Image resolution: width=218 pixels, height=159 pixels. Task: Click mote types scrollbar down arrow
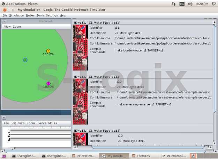pyautogui.click(x=215, y=143)
